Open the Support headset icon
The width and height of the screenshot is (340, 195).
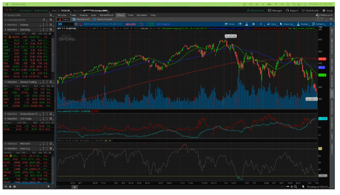[x=287, y=10]
